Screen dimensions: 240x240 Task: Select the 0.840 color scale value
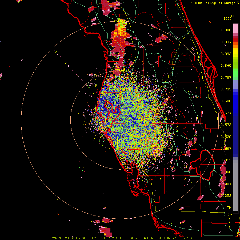[x=226, y=66]
